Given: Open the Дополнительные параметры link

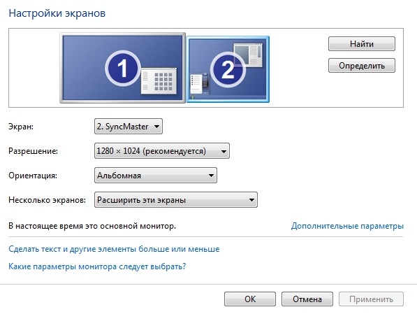Looking at the screenshot, I should [347, 226].
